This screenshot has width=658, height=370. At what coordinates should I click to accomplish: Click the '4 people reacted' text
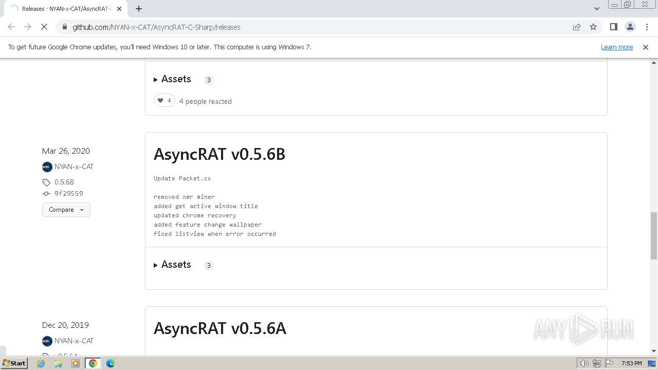pyautogui.click(x=206, y=101)
